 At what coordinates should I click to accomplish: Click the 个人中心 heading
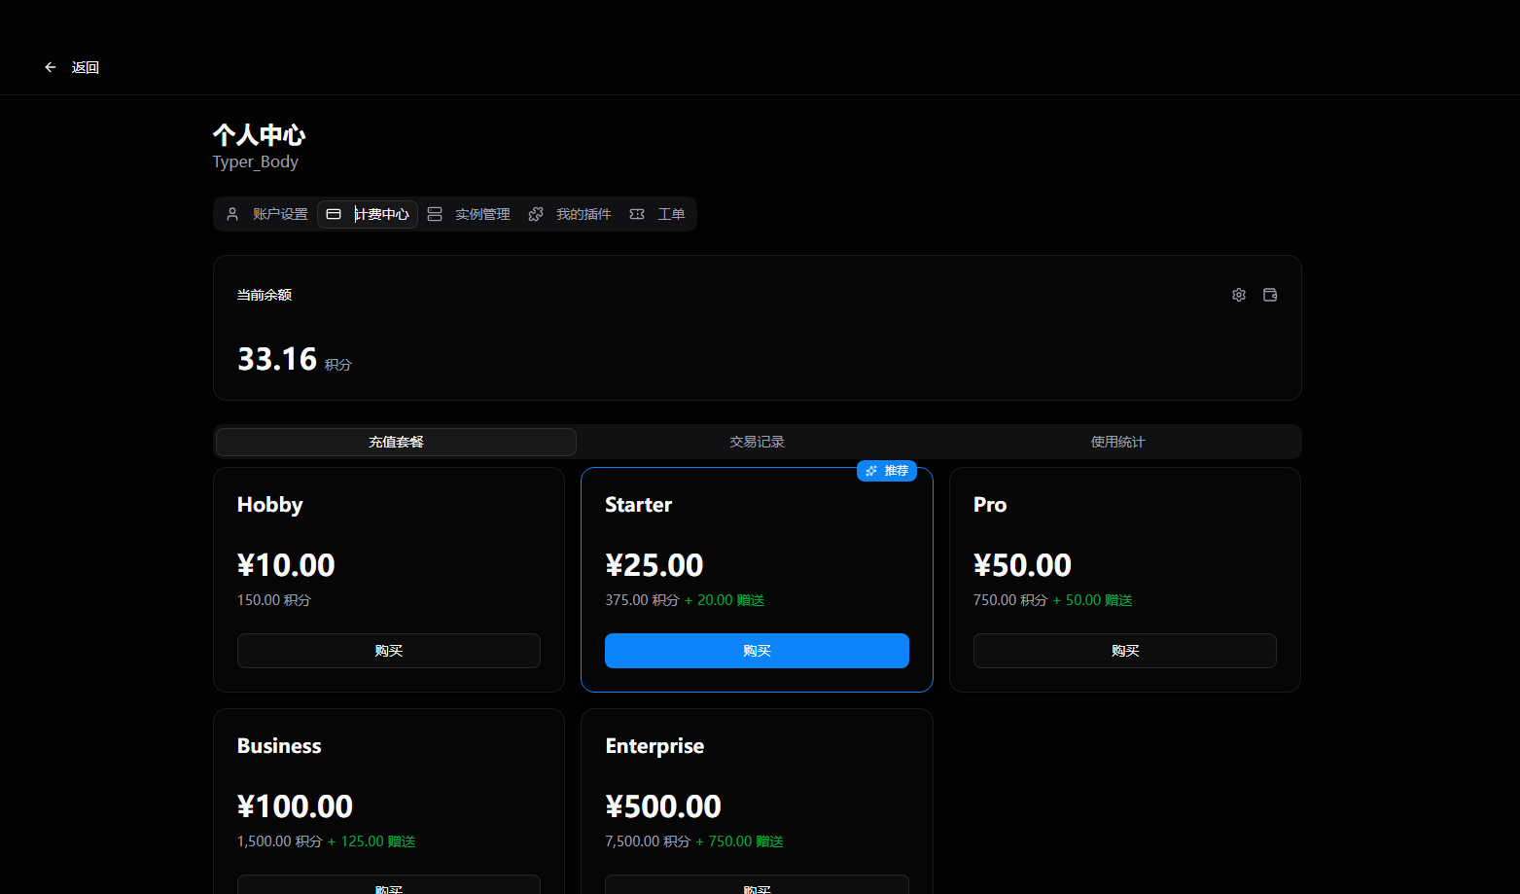click(260, 134)
